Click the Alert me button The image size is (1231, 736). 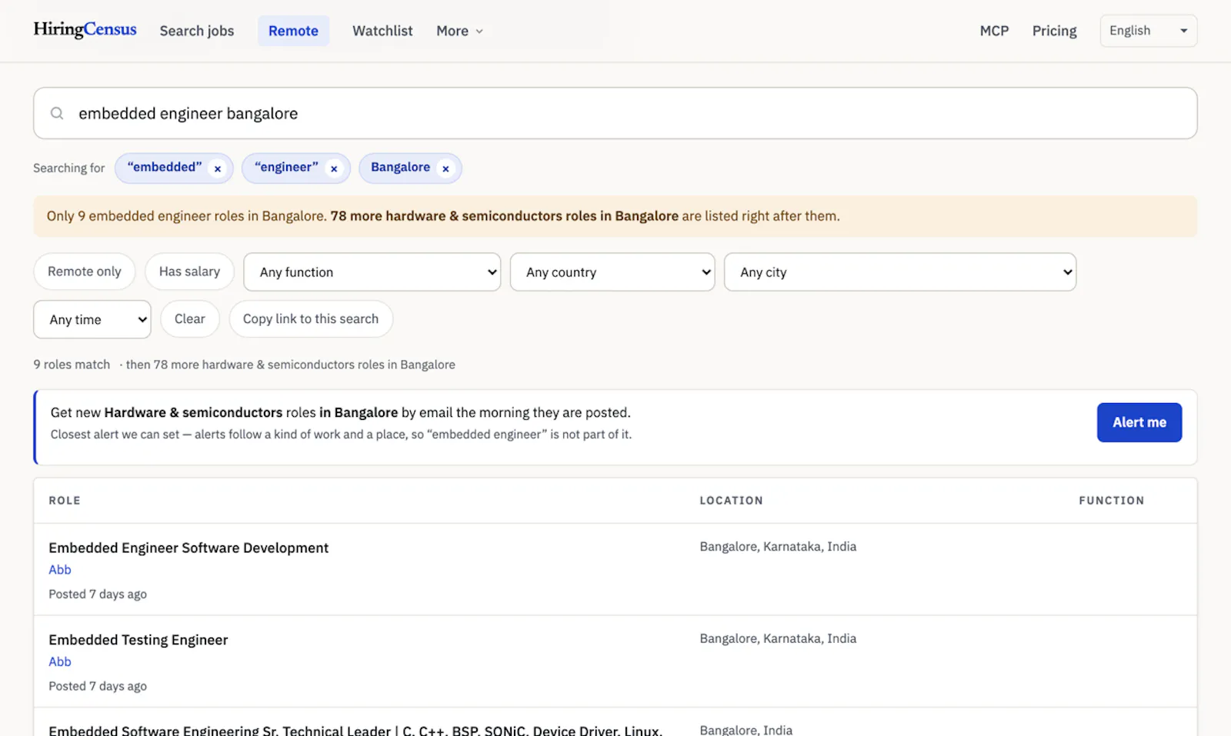pos(1139,422)
